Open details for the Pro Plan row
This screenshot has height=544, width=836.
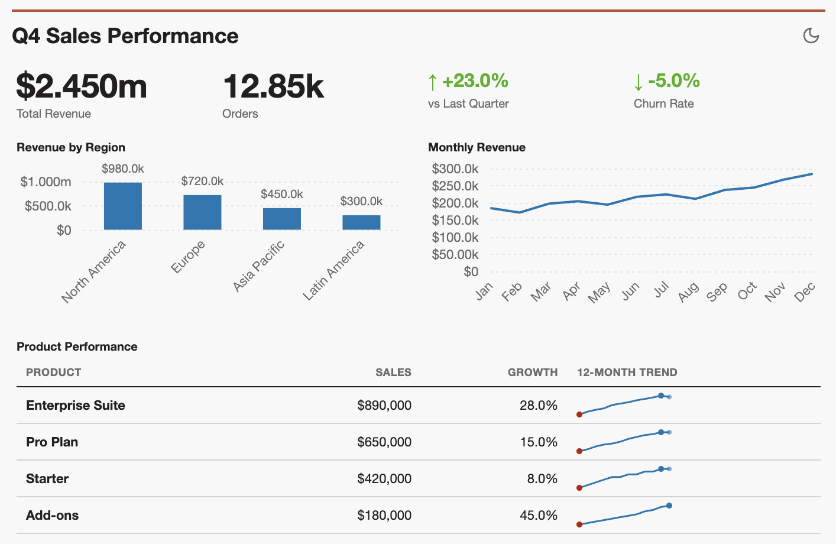[x=52, y=442]
